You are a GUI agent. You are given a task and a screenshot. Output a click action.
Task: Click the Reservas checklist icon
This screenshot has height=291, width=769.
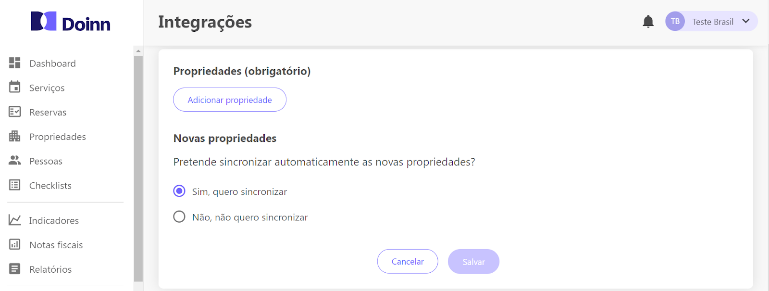point(15,112)
